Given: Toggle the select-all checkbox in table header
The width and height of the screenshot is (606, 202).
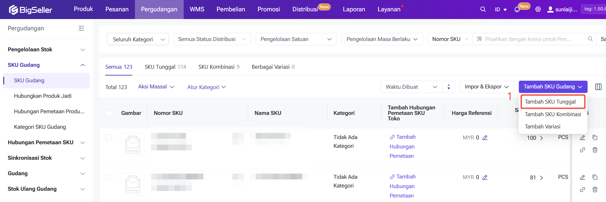Looking at the screenshot, I should coord(109,113).
